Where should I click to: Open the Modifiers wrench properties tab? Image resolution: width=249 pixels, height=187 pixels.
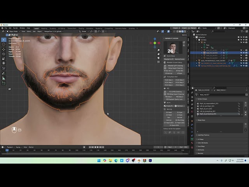(x=192, y=125)
